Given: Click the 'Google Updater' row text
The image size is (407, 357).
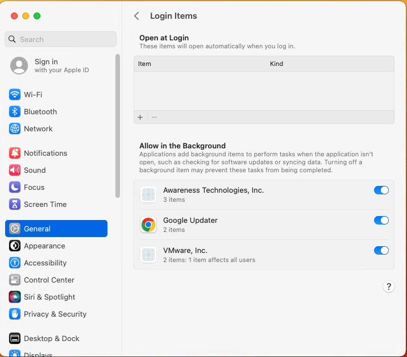Looking at the screenshot, I should tap(190, 221).
